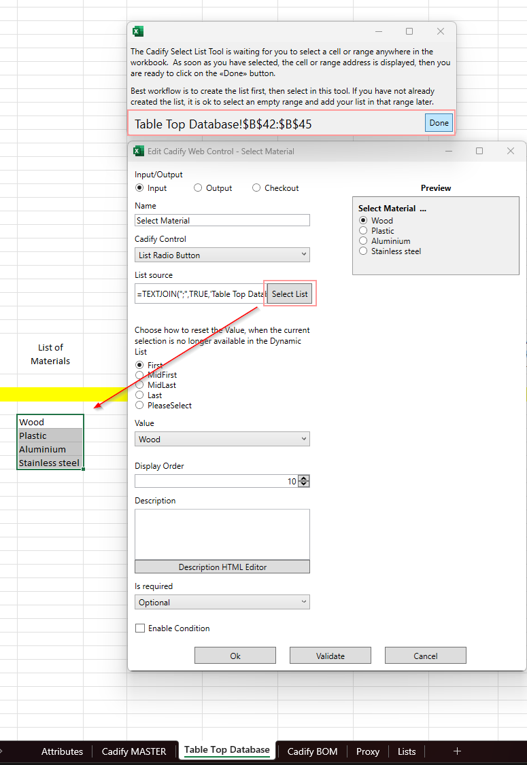
Task: Choose the MidFirst reset option
Action: tap(139, 375)
